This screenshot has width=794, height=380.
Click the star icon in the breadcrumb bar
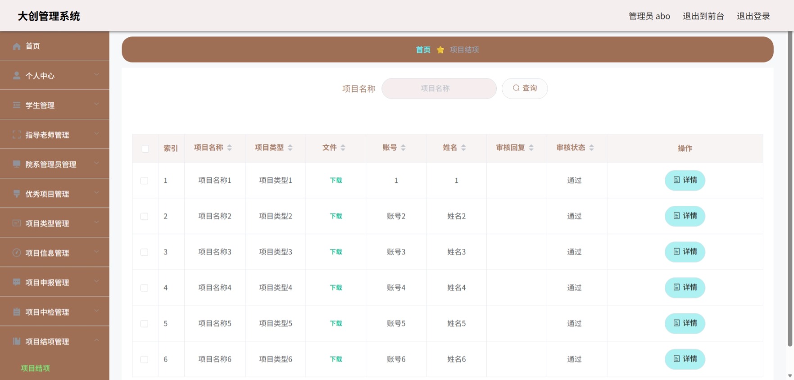coord(440,50)
